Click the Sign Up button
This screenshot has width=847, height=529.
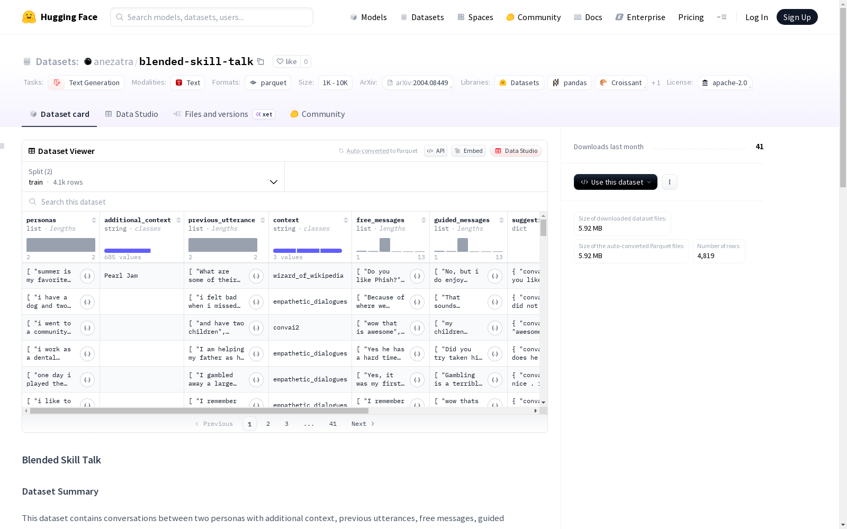coord(797,17)
